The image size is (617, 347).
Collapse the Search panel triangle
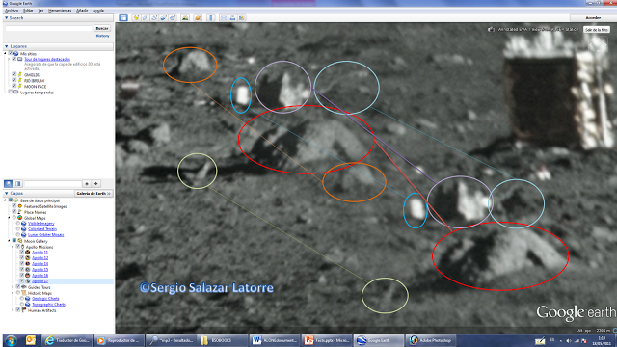coord(7,18)
